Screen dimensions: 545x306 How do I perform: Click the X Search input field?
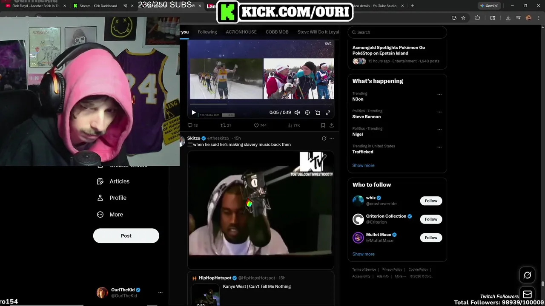[397, 32]
